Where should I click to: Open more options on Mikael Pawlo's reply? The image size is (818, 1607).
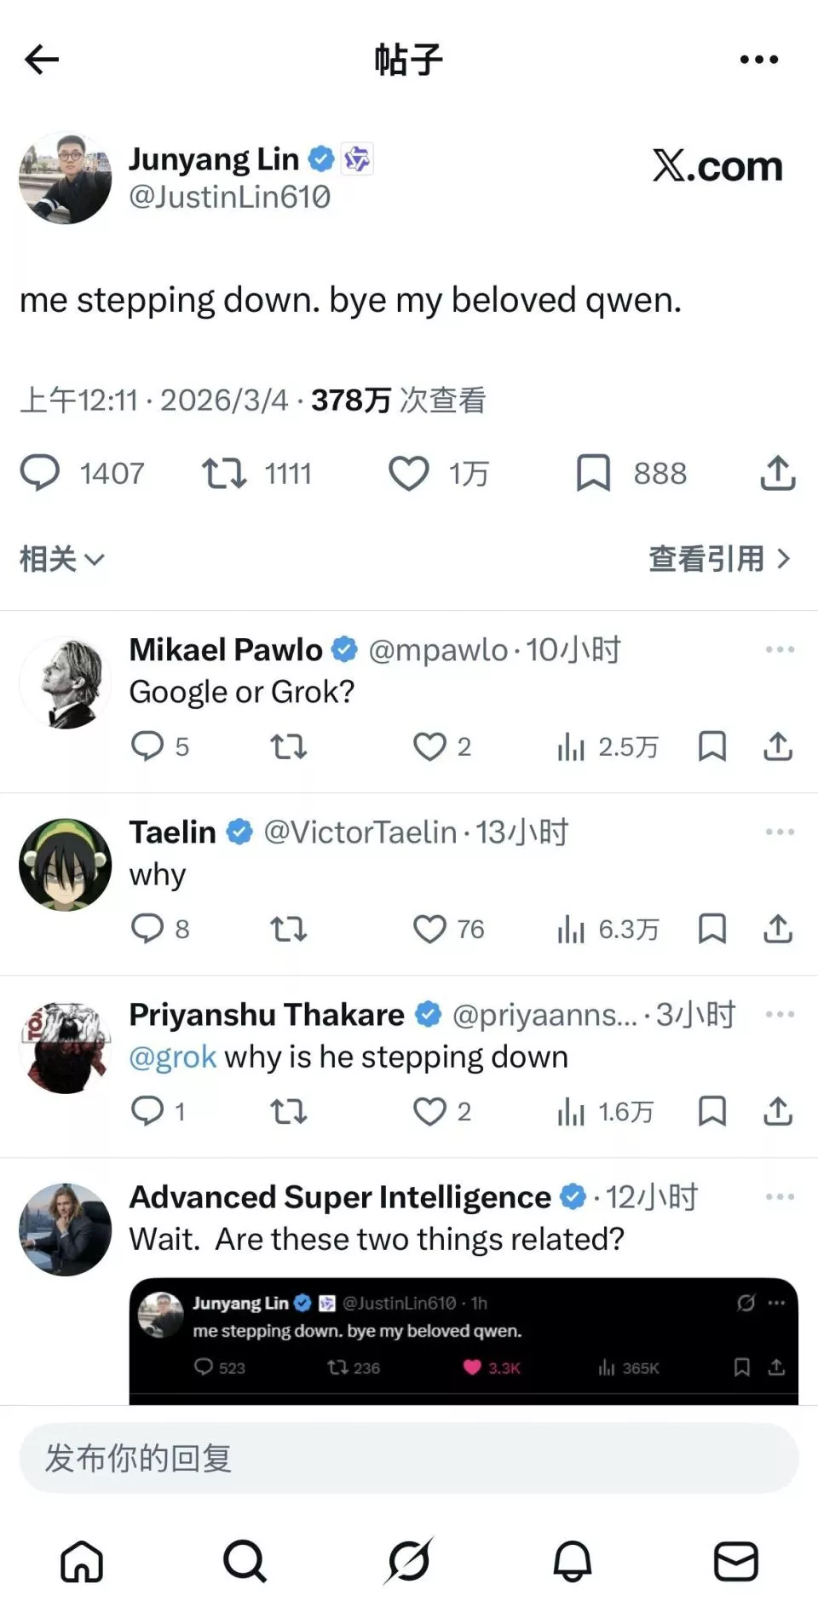point(779,649)
